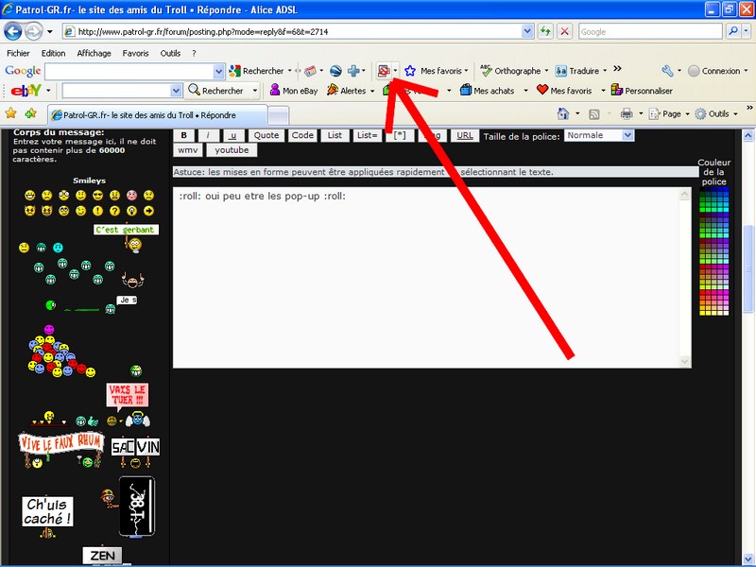Viewport: 756px width, 567px height.
Task: Click the Traduire toolbar button
Action: (x=576, y=71)
